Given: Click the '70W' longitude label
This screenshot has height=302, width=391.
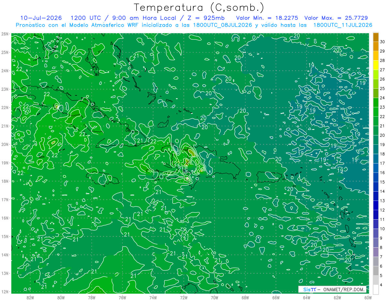Looking at the screenshot, I should click(214, 297).
